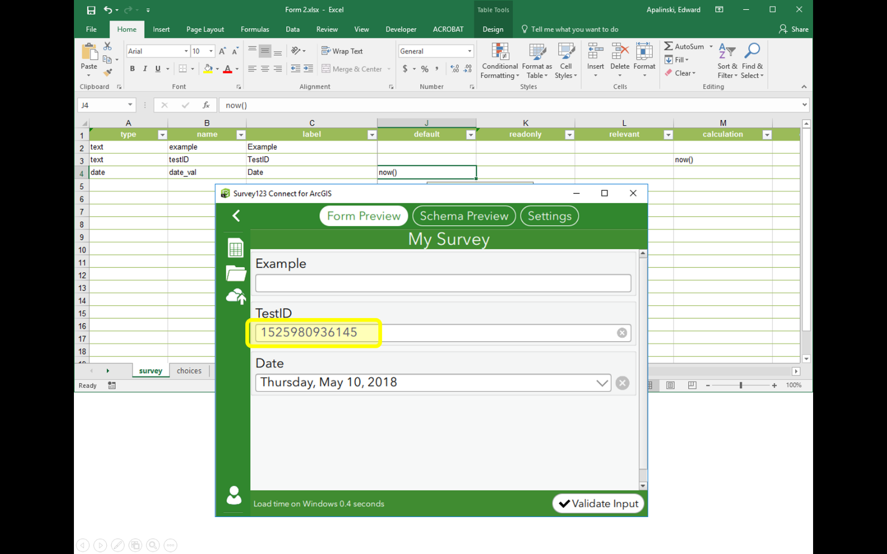887x554 pixels.
Task: Click the publish cloud icon in Survey123
Action: click(236, 296)
